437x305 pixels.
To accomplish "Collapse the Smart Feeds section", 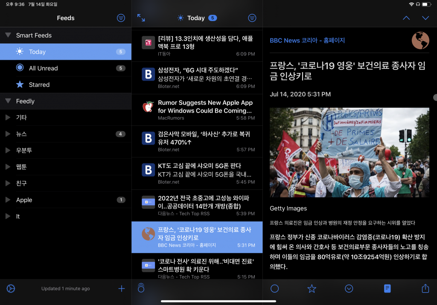I will coord(8,35).
